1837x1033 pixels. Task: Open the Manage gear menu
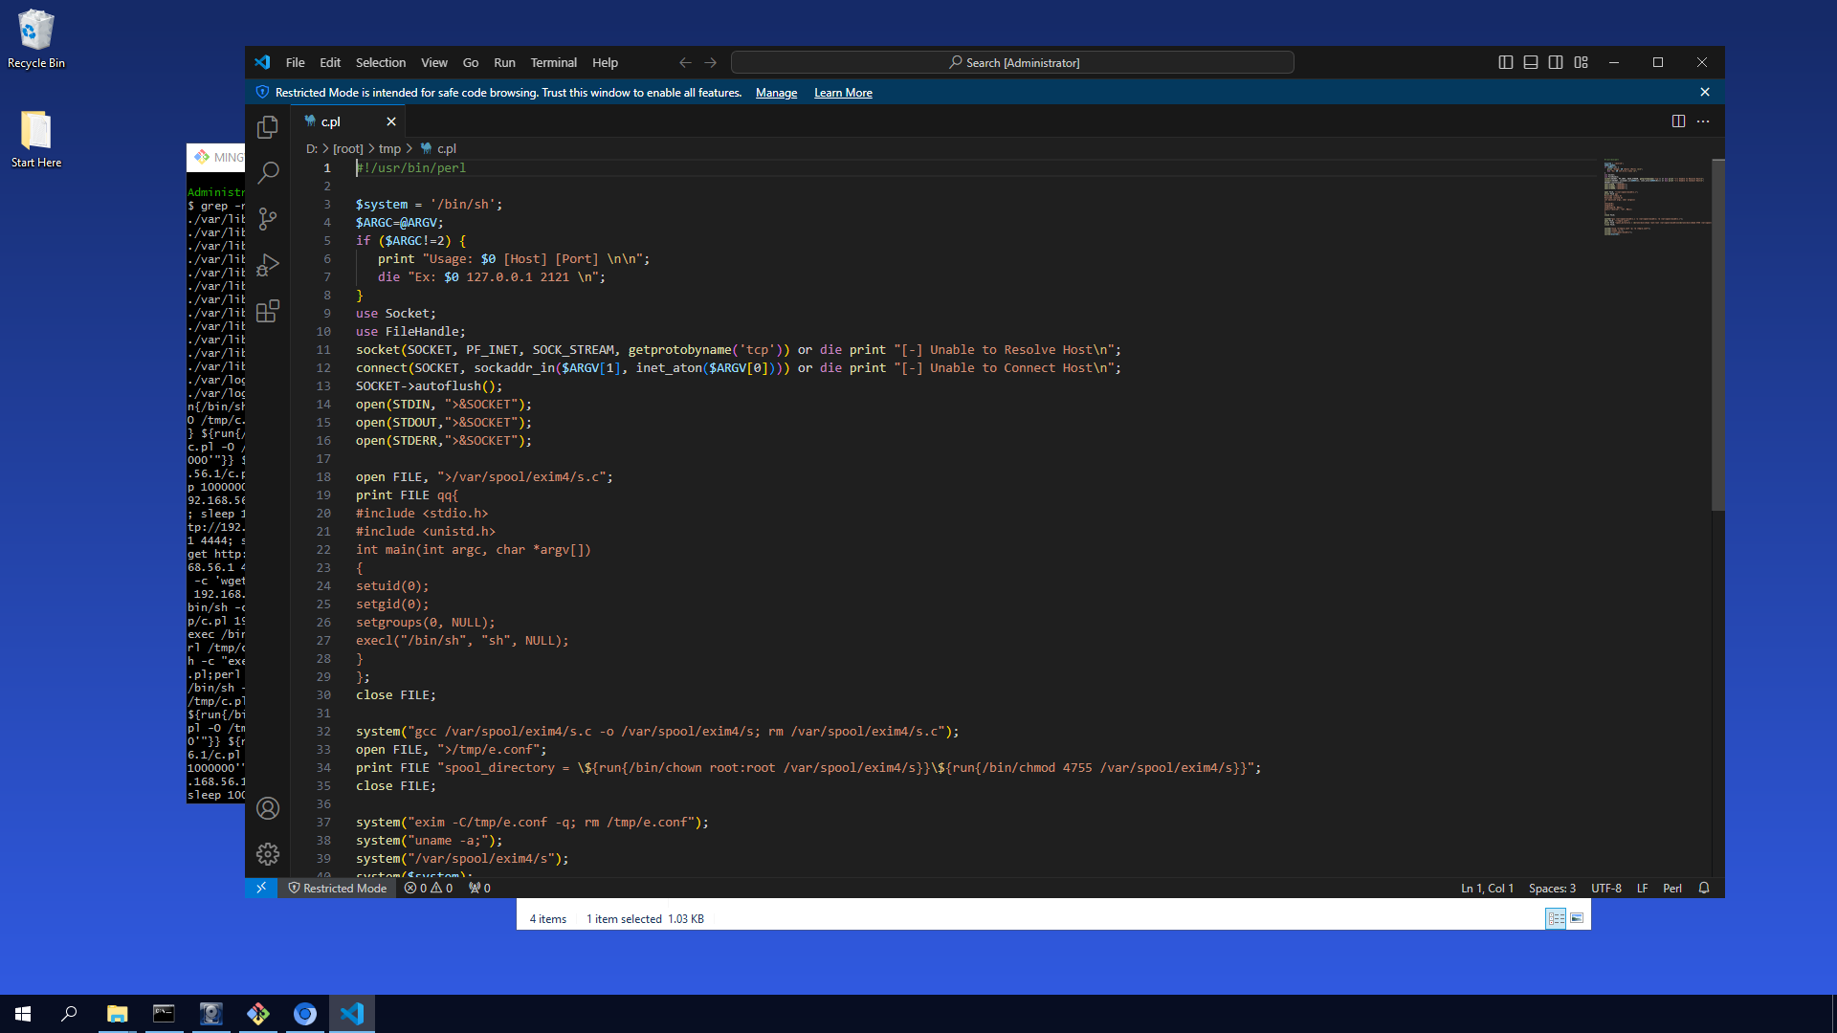pos(268,854)
